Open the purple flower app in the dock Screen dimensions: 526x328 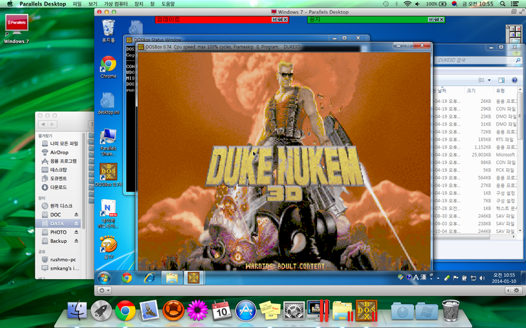198,310
